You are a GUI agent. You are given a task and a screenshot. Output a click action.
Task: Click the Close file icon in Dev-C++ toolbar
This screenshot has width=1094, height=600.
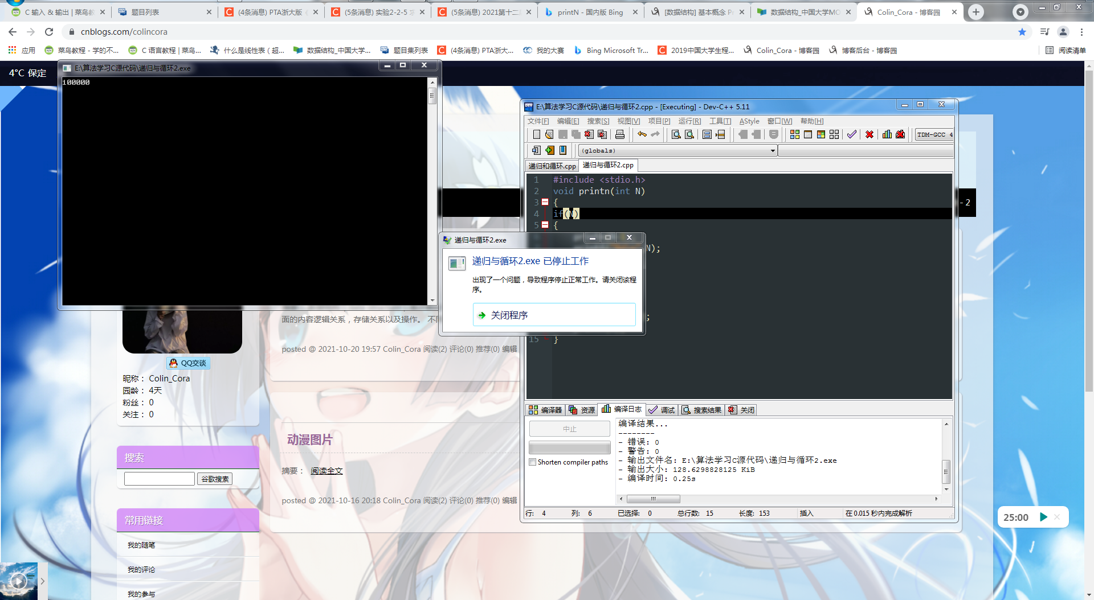tap(589, 134)
